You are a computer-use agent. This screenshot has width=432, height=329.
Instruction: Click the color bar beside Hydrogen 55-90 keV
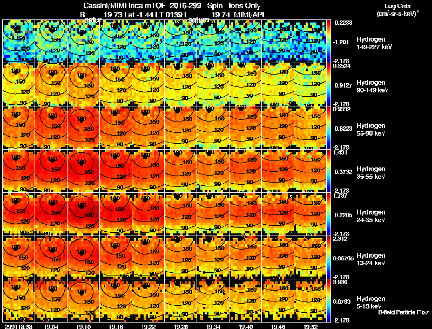point(328,128)
